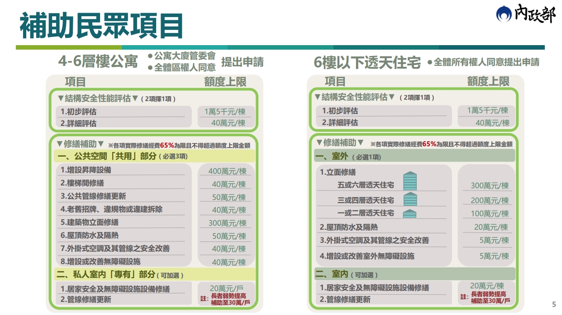Collapse the leading triangle of 結構安全性能評估 under 4-6層樓公寓

(x=61, y=98)
